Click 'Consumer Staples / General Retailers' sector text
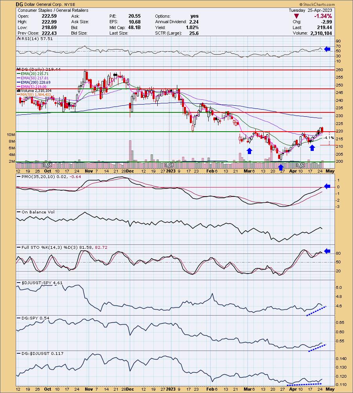Viewport: 353px width, 393px height. click(53, 10)
